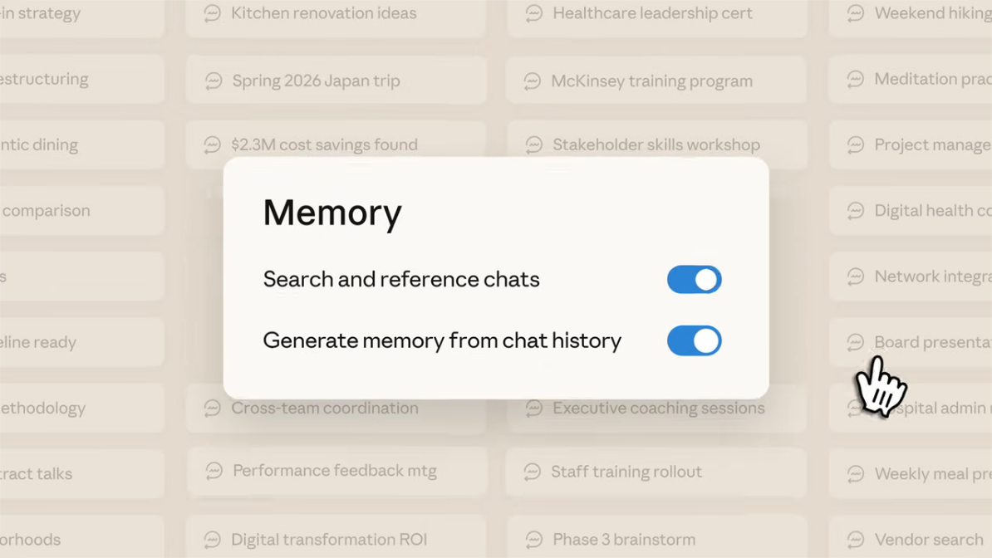Open the Board presentation chat
The image size is (992, 558).
[x=931, y=342]
